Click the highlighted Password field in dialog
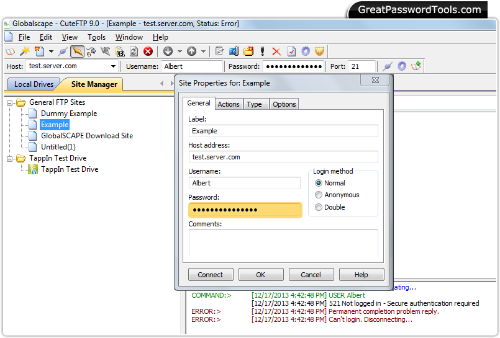This screenshot has width=500, height=338. tap(245, 210)
